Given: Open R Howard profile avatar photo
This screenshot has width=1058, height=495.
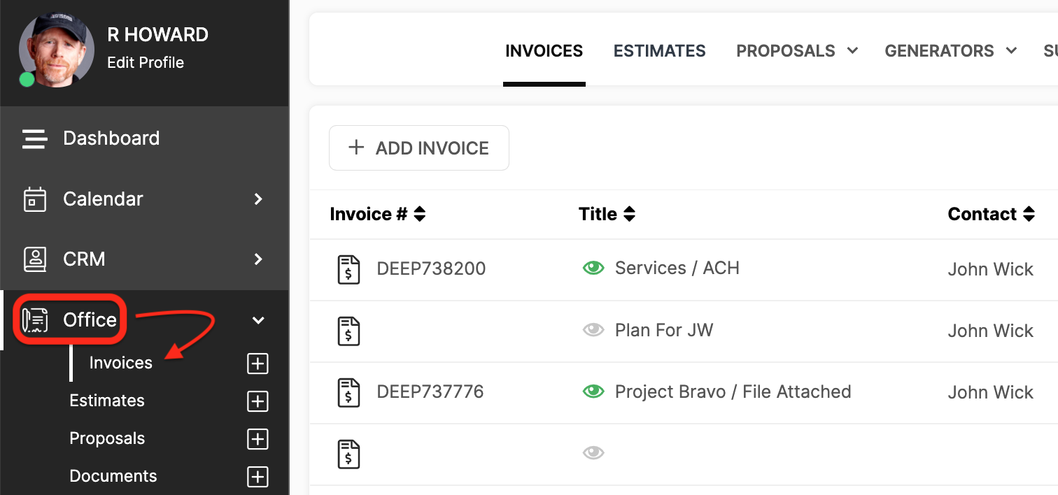Looking at the screenshot, I should pos(55,51).
